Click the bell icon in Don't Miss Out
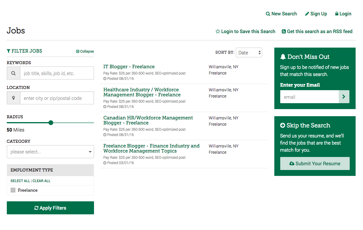363x230 pixels. (x=283, y=57)
